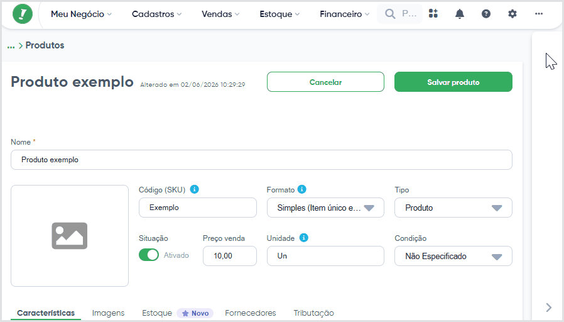Click the info icon beside Formato
The width and height of the screenshot is (564, 322).
pyautogui.click(x=301, y=189)
